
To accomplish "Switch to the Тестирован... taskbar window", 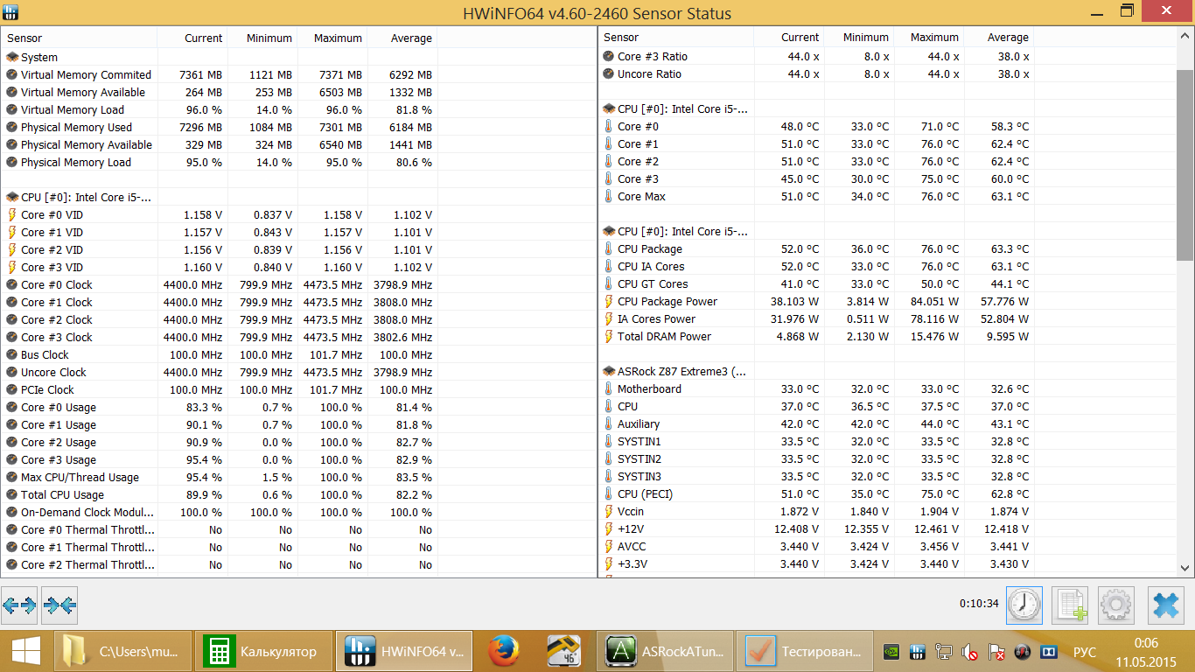I will (805, 651).
